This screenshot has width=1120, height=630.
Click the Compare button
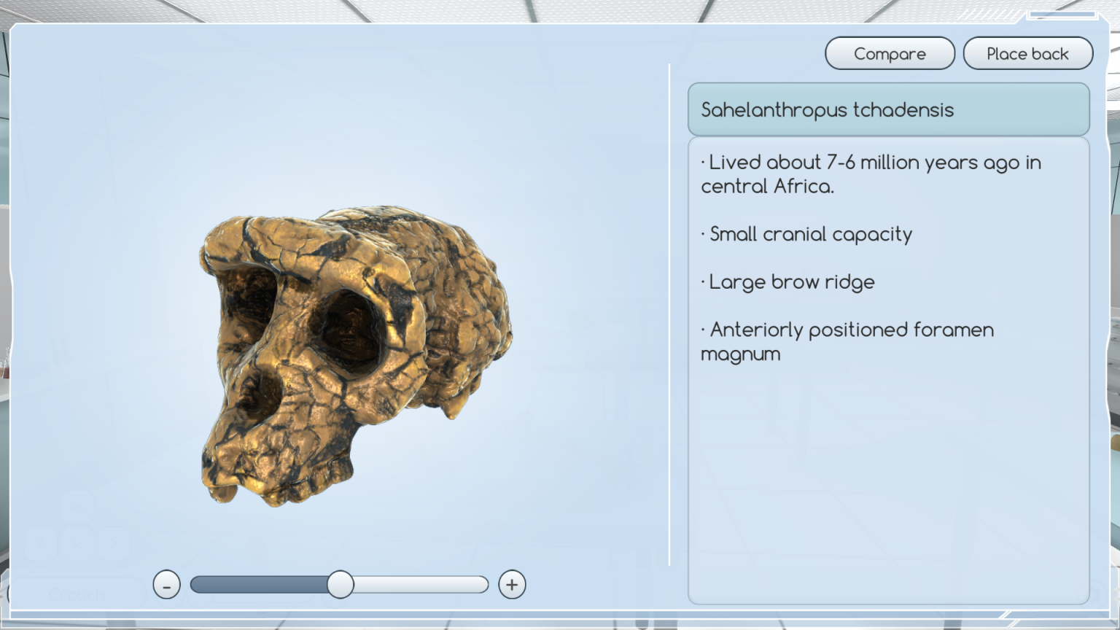click(890, 54)
